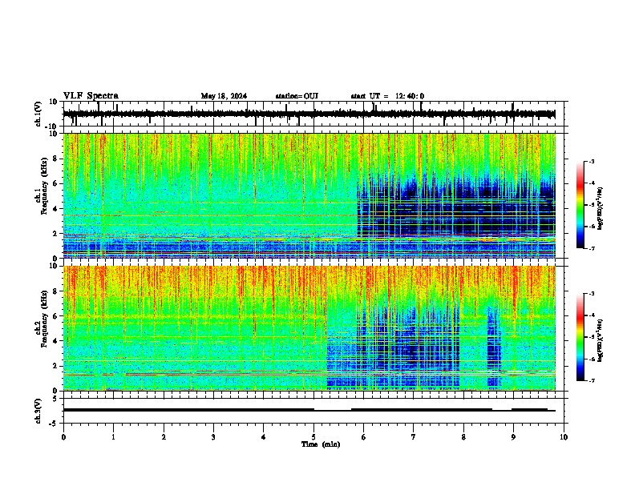The width and height of the screenshot is (635, 490).
Task: Click the ch.2 "Frequency (kHz)" axis label
Action: pyautogui.click(x=44, y=319)
